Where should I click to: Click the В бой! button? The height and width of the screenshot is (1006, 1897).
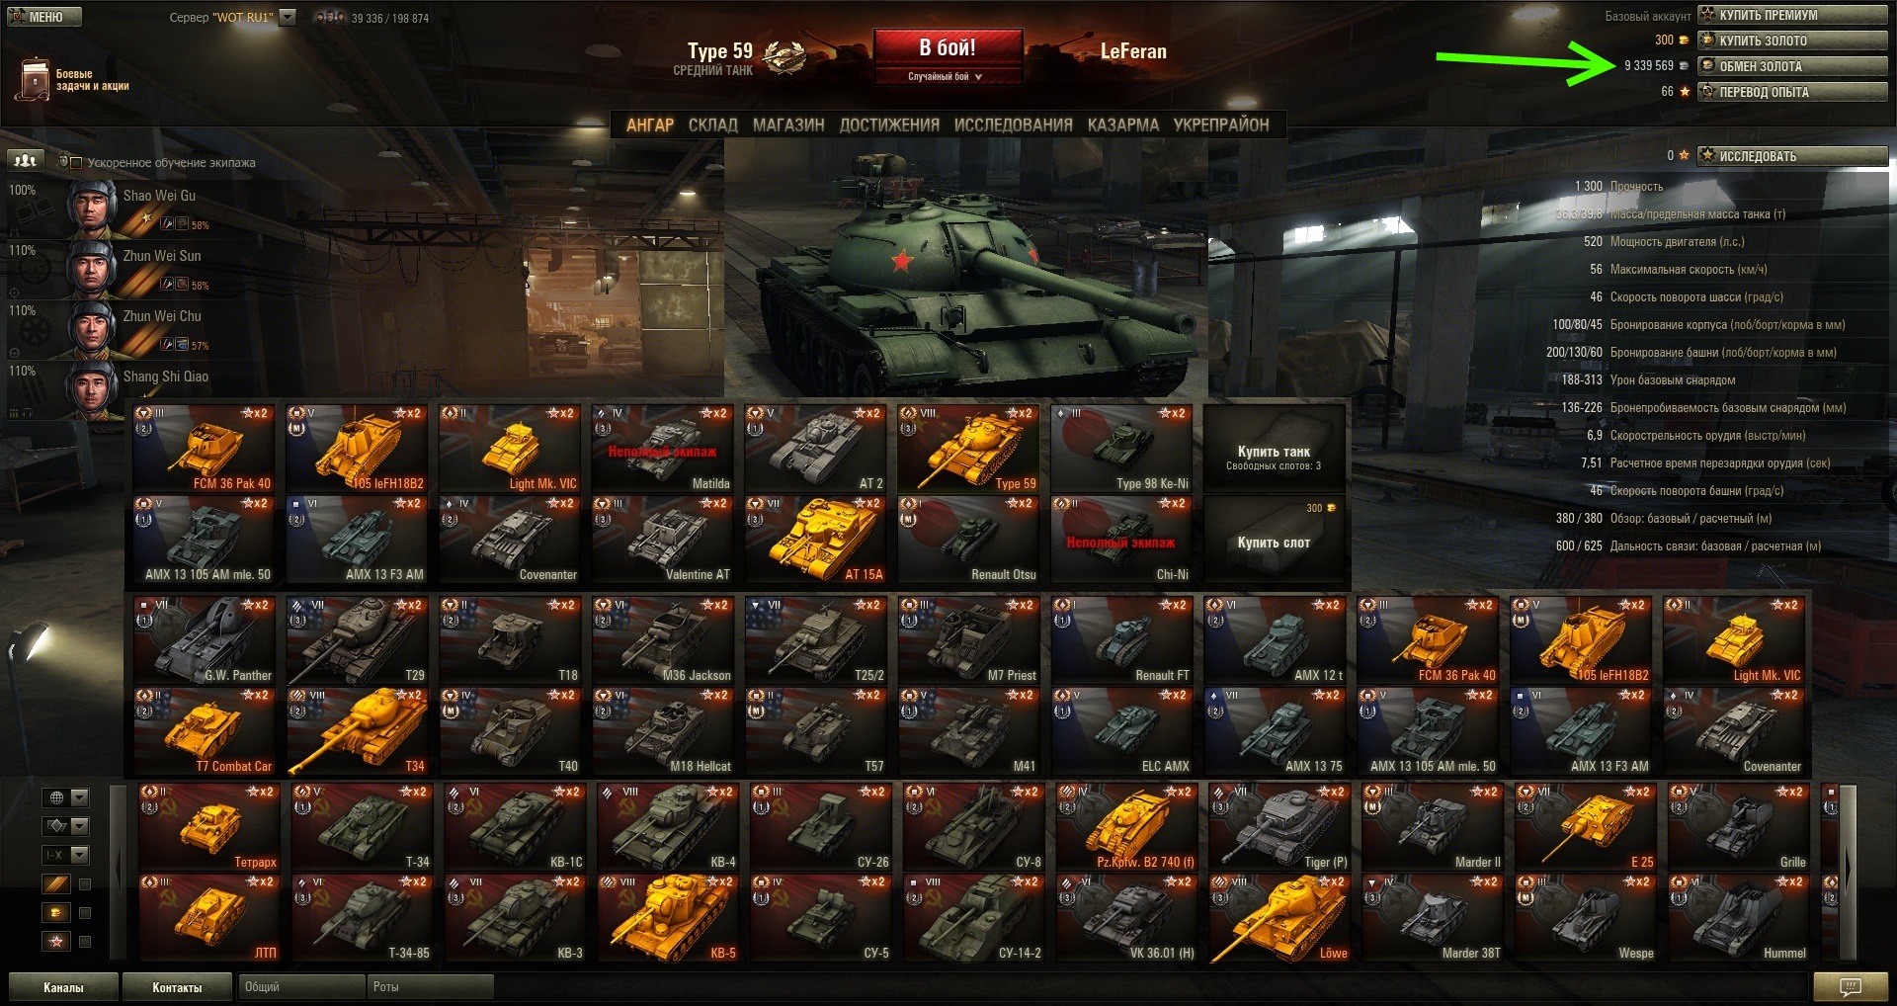948,47
